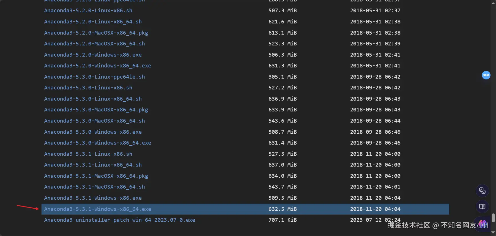This screenshot has width=496, height=236.
Task: Click date 2018-05-31 02:39
Action: click(x=375, y=44)
